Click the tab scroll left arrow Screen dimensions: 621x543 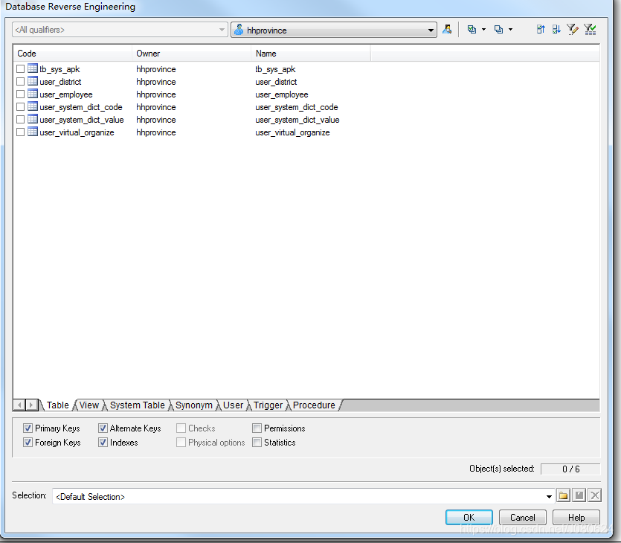[x=19, y=405]
